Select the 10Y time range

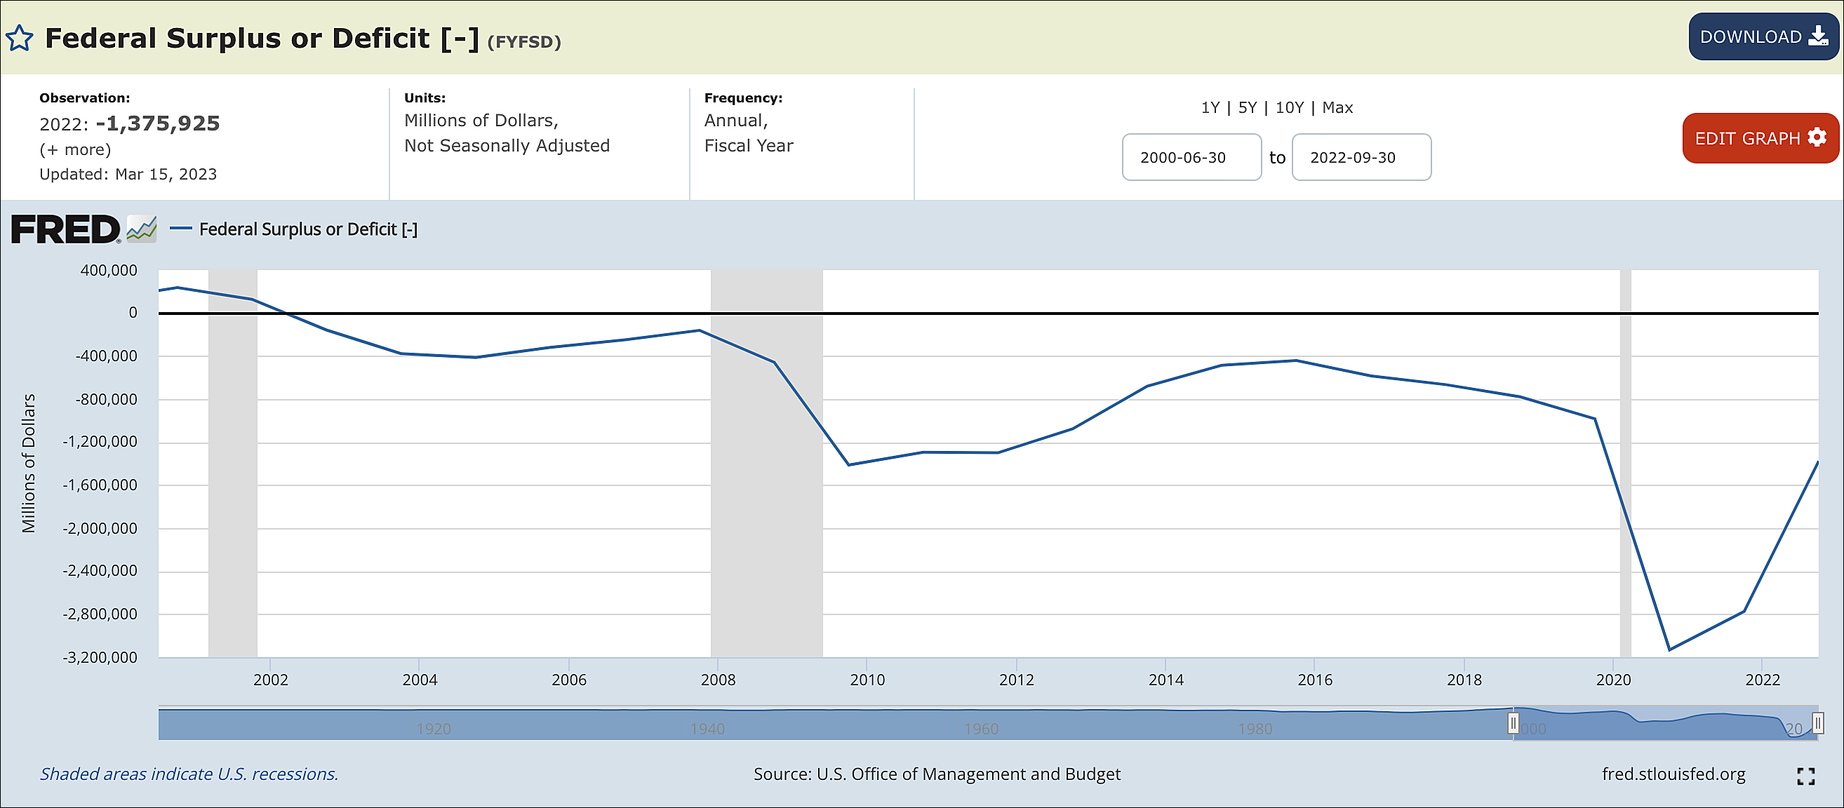tap(1289, 107)
